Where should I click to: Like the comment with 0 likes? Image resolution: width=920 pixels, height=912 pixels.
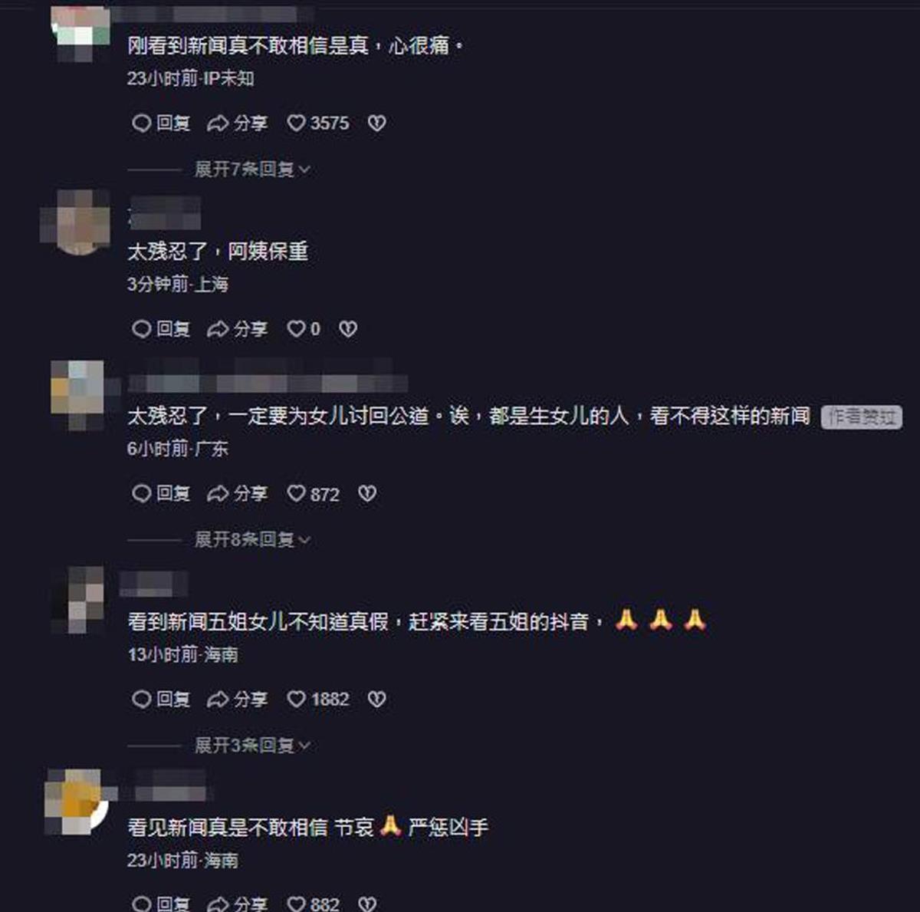tap(304, 329)
